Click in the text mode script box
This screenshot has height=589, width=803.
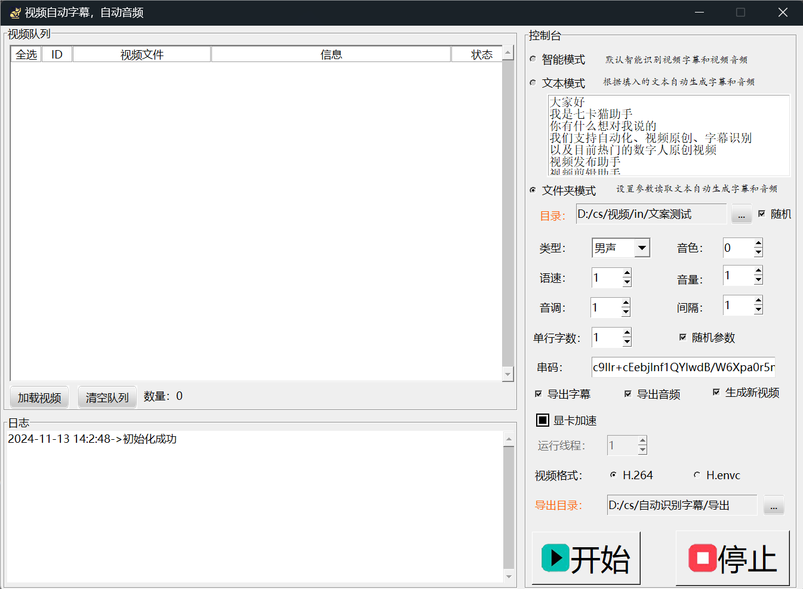coord(669,135)
